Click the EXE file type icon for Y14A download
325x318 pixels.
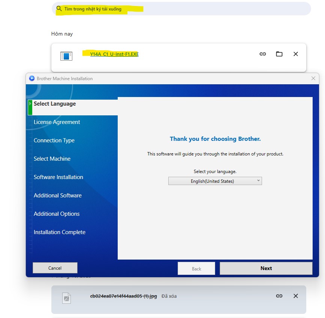[67, 56]
